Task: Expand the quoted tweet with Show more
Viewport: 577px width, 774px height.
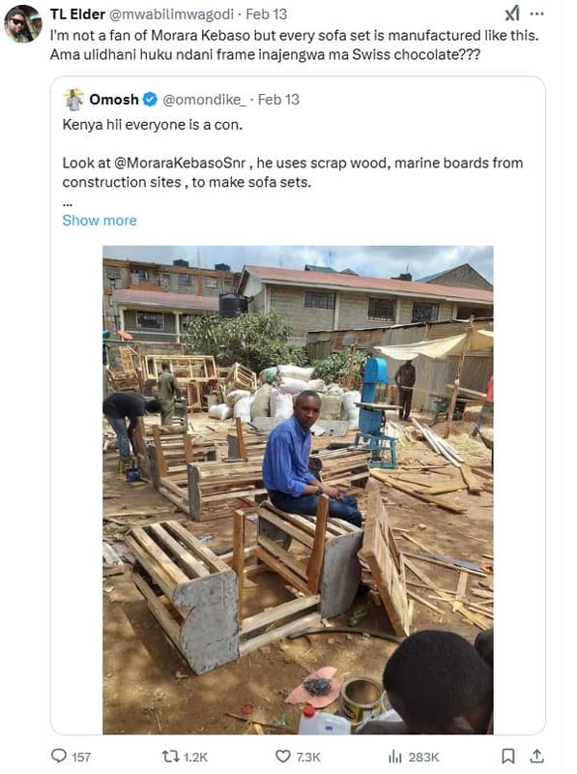Action: [100, 220]
